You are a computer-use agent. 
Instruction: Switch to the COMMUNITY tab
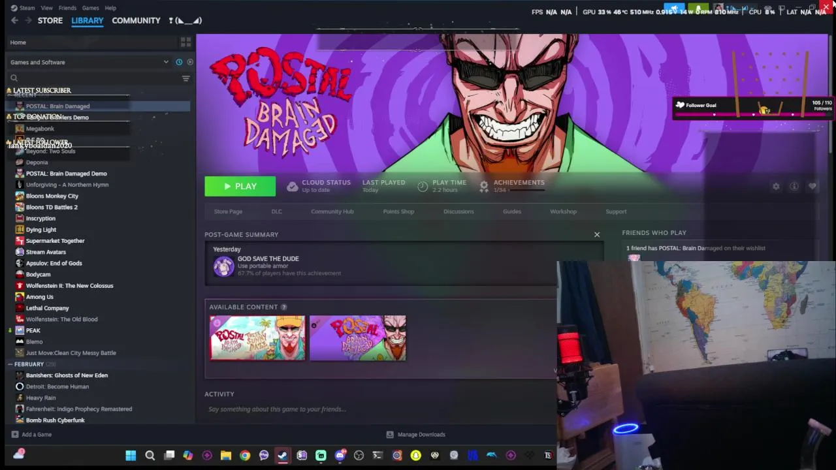tap(136, 20)
